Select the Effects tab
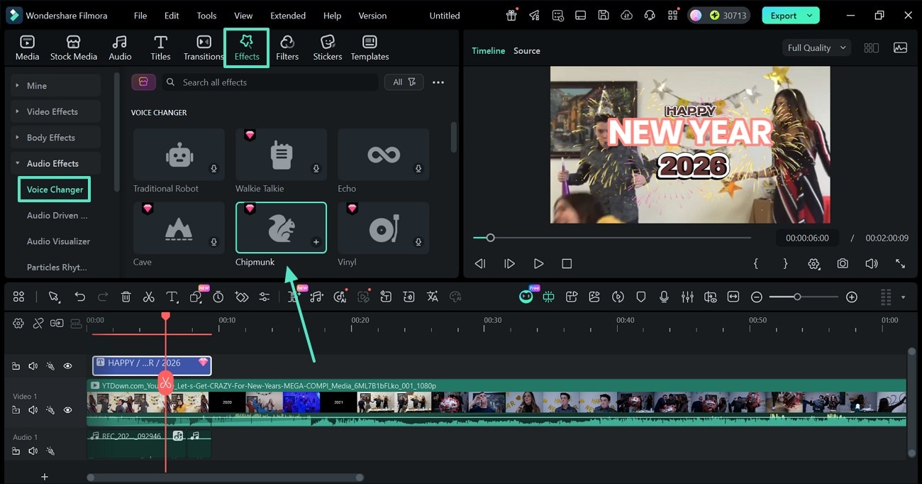 tap(247, 48)
